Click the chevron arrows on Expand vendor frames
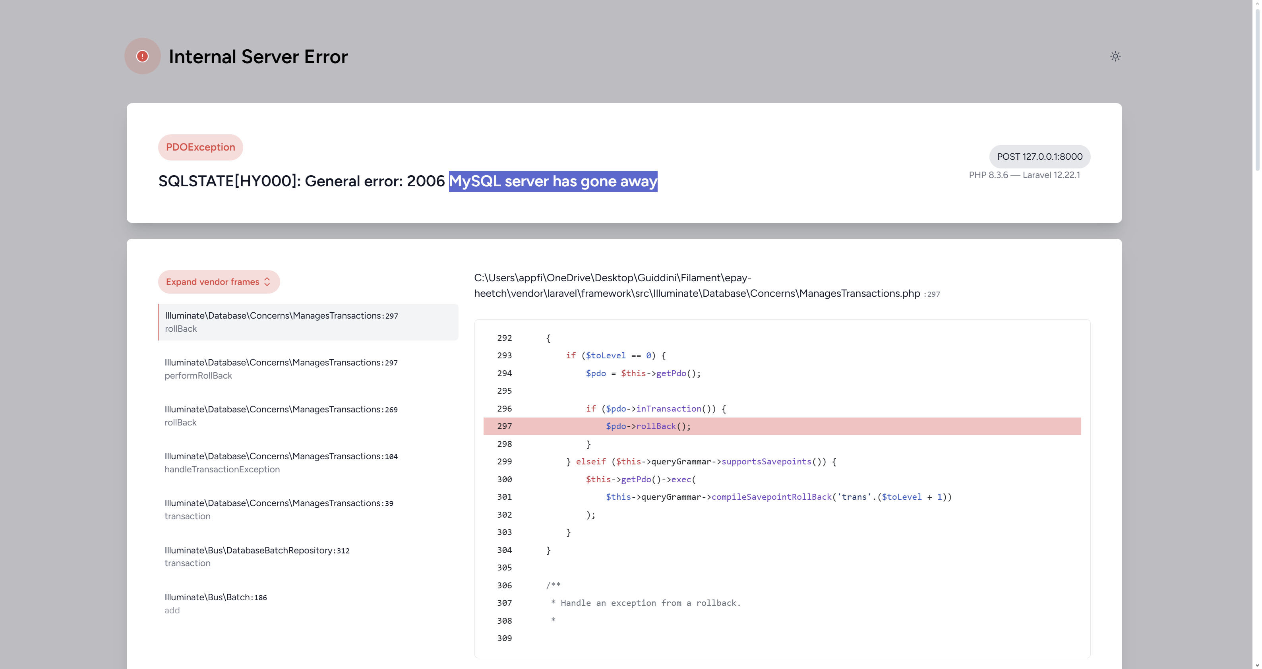 click(267, 282)
